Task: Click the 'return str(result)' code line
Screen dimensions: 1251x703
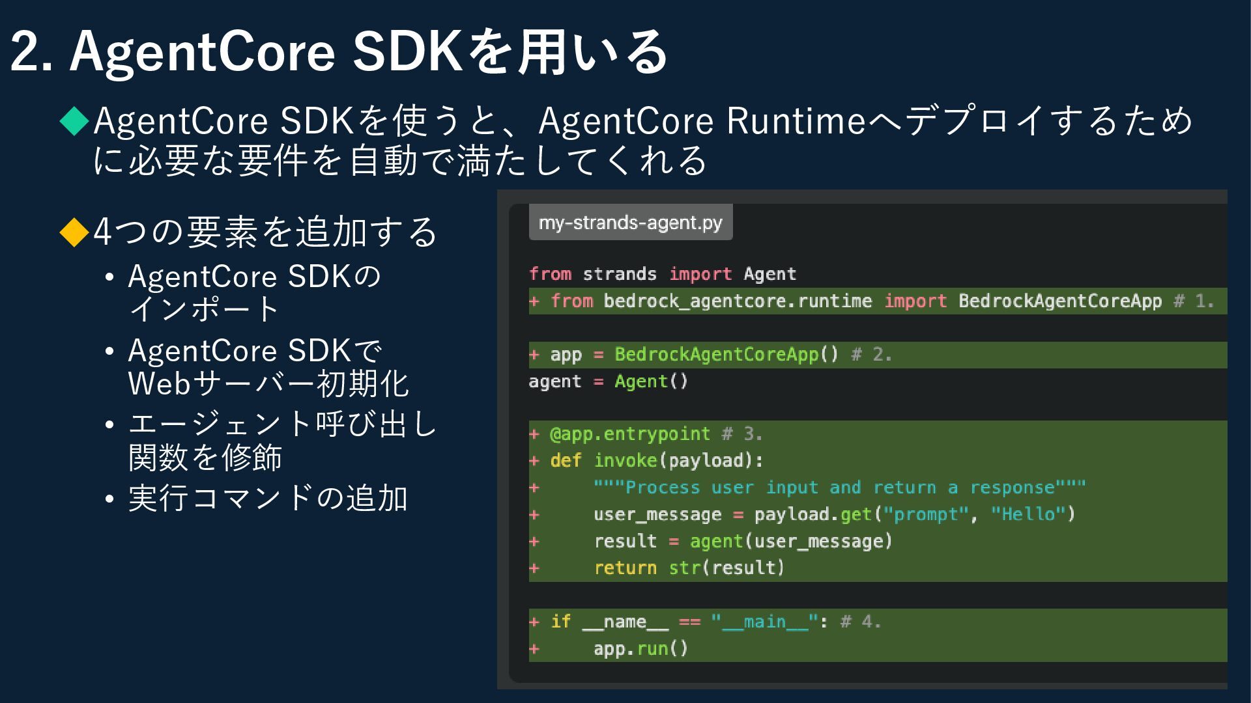Action: (x=689, y=568)
